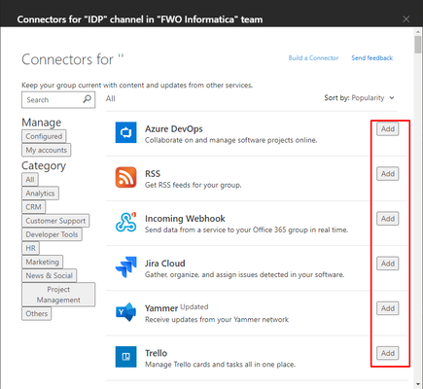The image size is (423, 389).
Task: Open the Send feedback link
Action: pos(372,58)
